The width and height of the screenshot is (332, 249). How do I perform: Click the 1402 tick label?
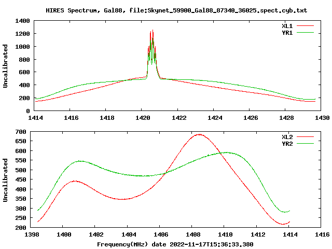[96, 234]
